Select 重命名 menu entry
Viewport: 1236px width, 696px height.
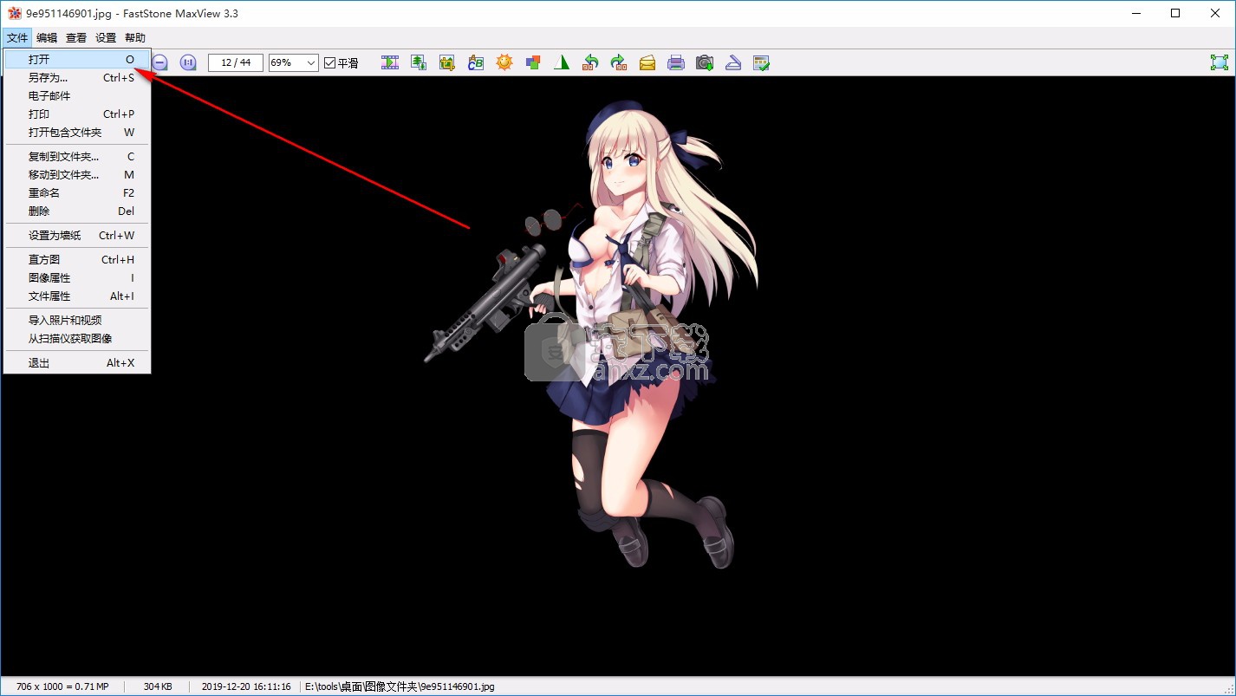click(77, 193)
